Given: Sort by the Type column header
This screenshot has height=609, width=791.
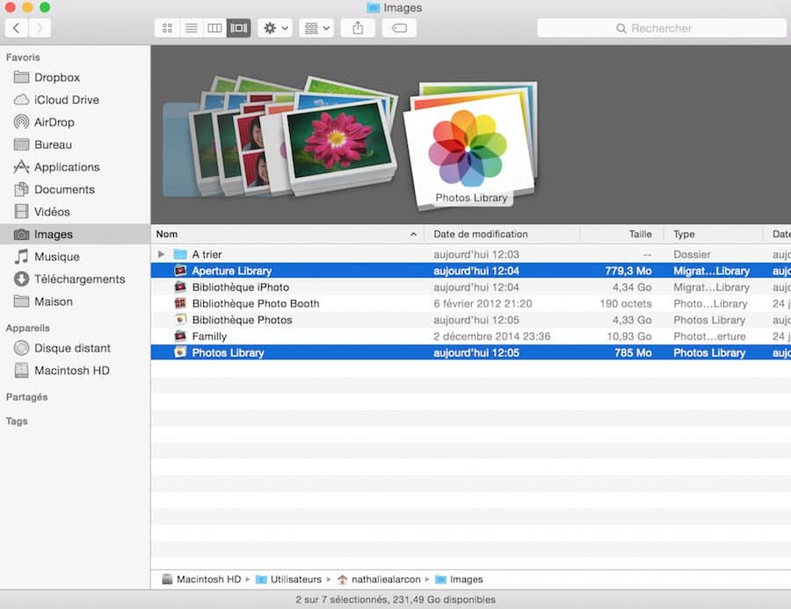Looking at the screenshot, I should click(714, 234).
